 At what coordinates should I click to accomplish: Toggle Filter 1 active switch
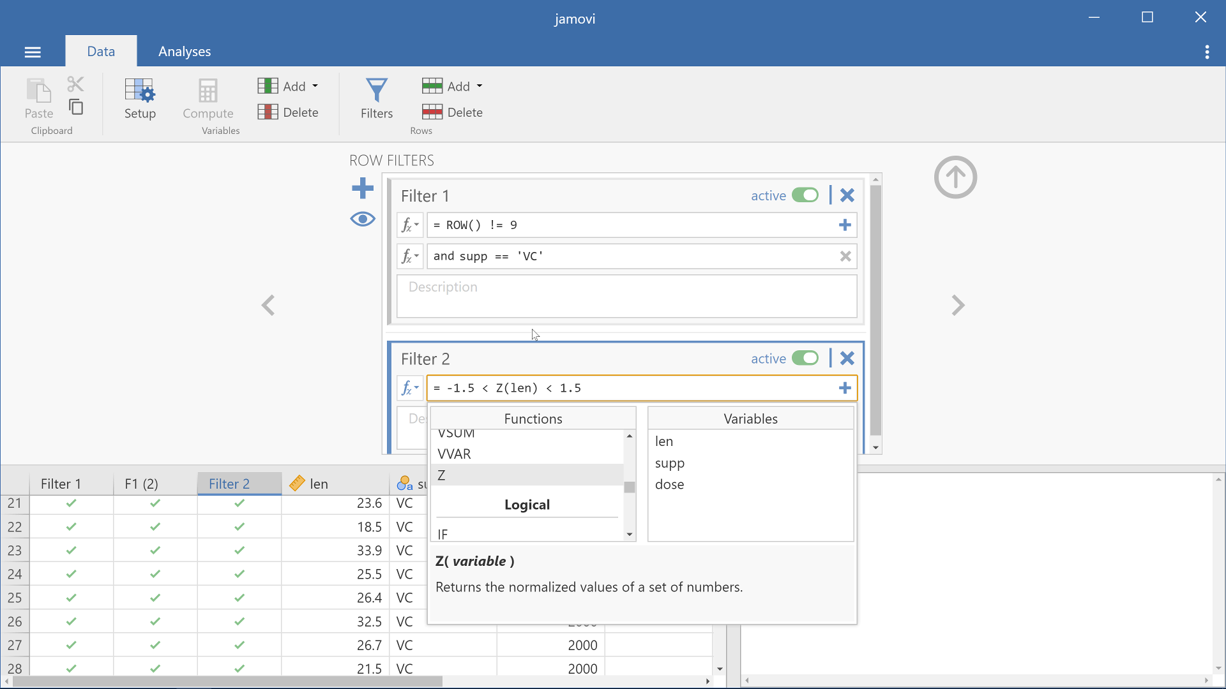click(x=805, y=195)
